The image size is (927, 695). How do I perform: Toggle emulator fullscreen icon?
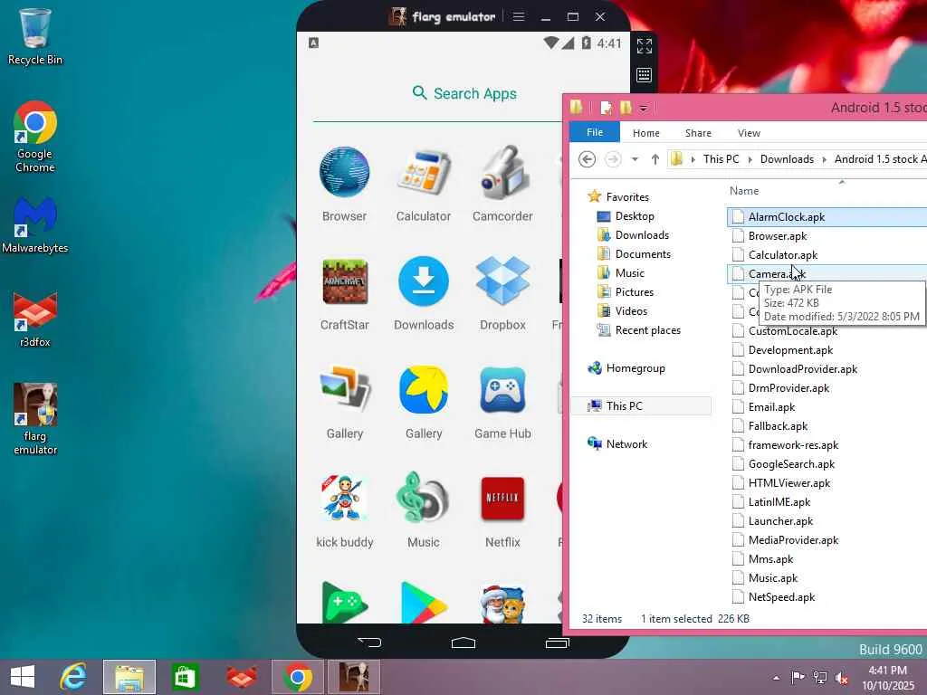644,46
